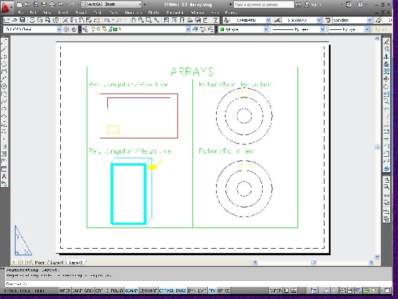This screenshot has height=299, width=398.
Task: Click the Layer Previous icon
Action: (x=203, y=29)
